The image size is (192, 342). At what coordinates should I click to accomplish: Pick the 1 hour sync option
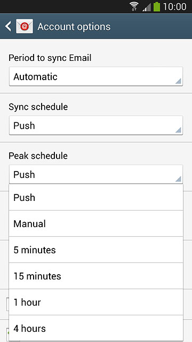coord(96,302)
